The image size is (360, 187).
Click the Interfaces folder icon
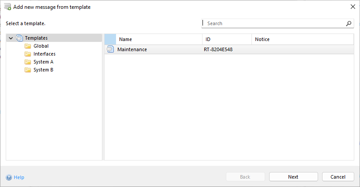pos(28,54)
